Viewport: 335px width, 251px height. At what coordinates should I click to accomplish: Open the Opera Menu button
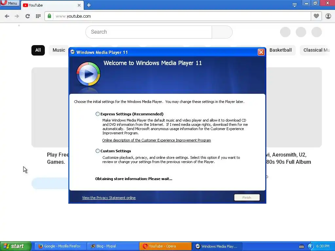point(9,3)
